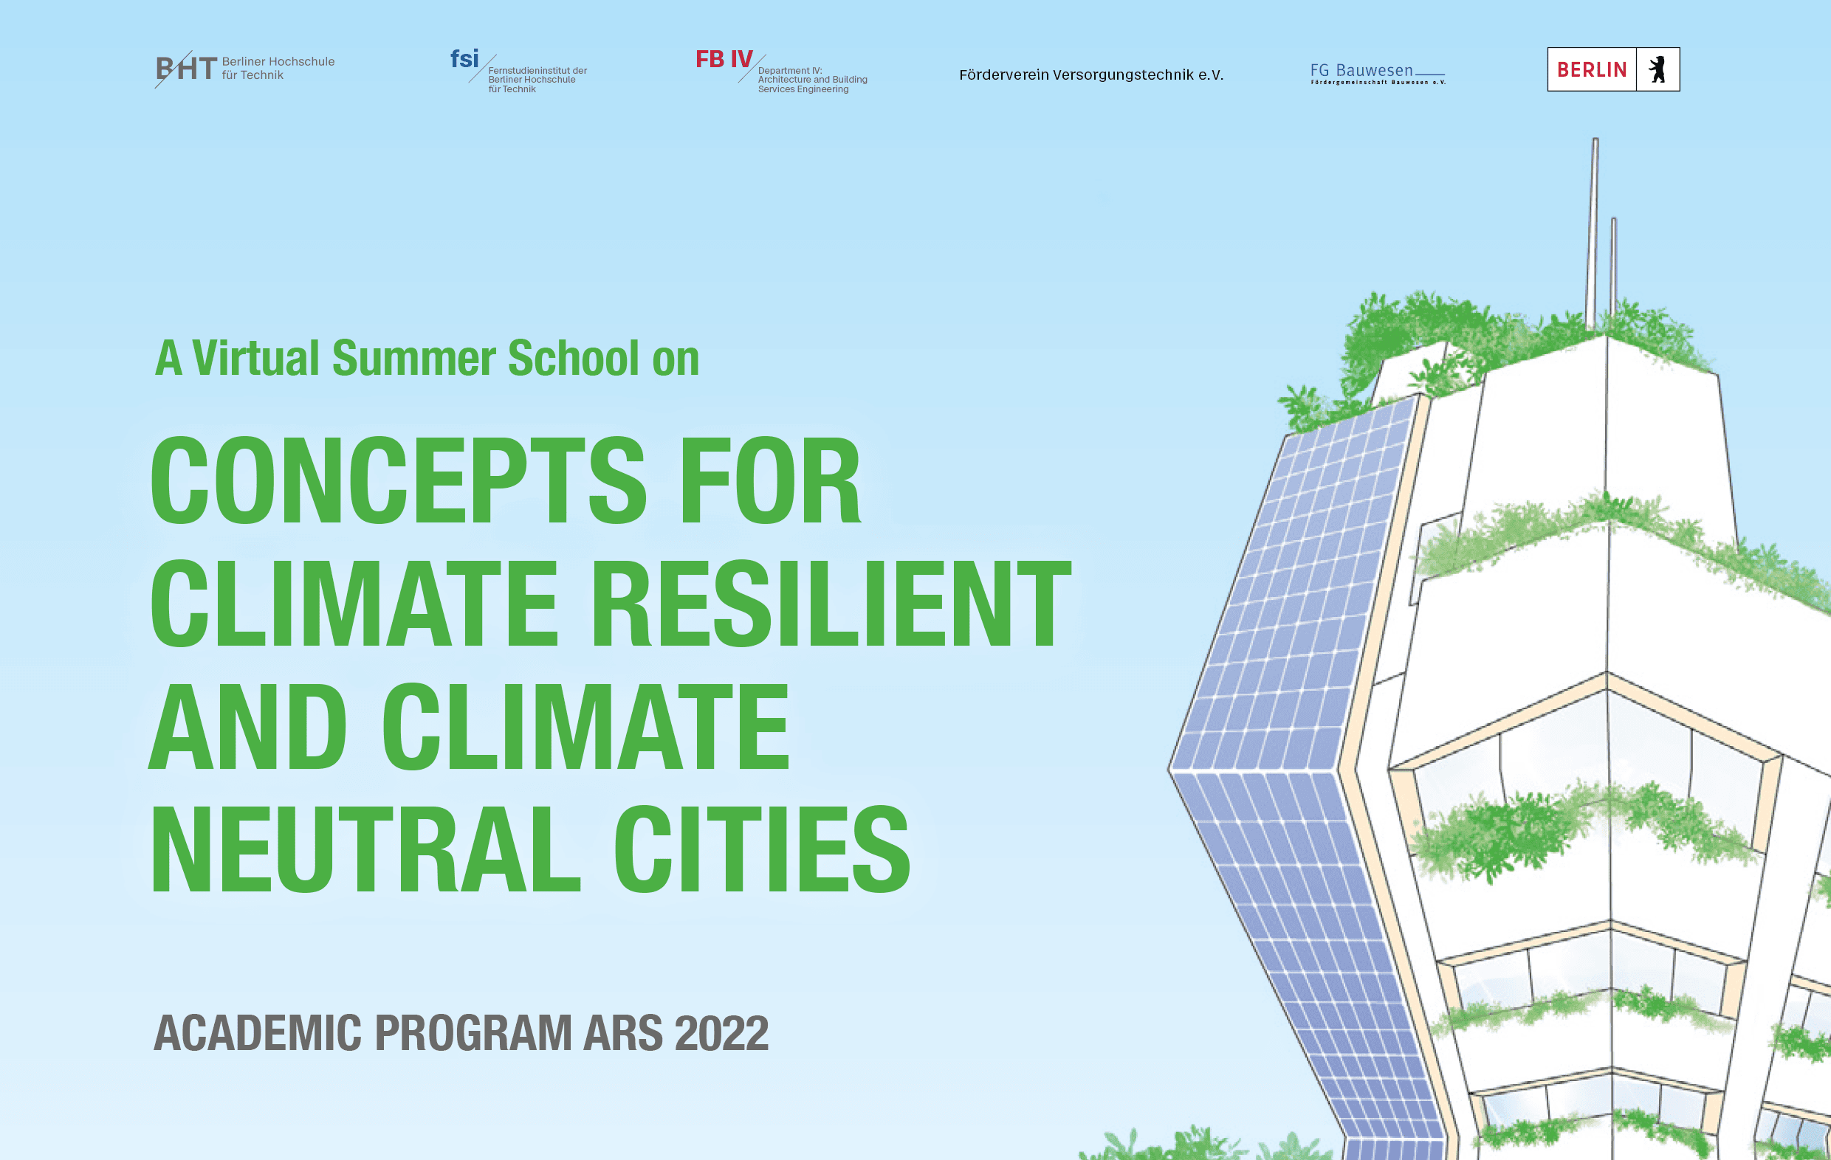Viewport: 1831px width, 1160px height.
Task: Click the Berlin bear emblem
Action: point(1657,70)
